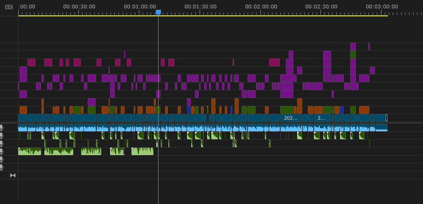Select the first large light-green music clip

click(x=30, y=151)
